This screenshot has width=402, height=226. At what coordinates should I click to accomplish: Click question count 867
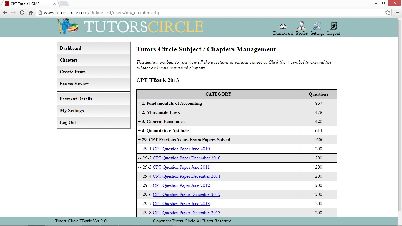318,103
